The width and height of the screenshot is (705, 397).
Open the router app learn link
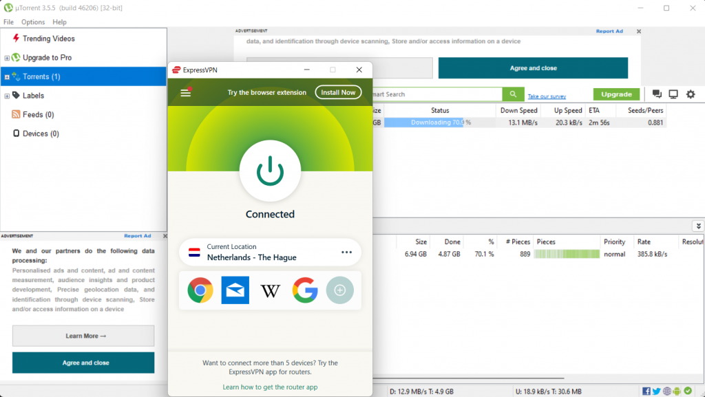coord(270,387)
